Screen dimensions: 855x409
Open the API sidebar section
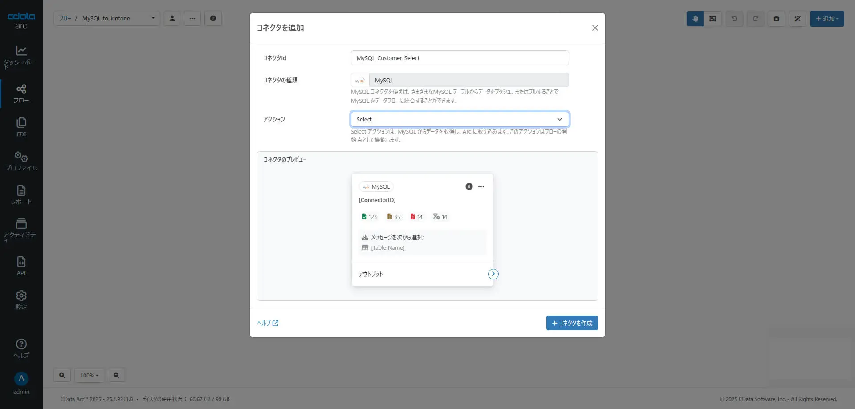(x=21, y=266)
